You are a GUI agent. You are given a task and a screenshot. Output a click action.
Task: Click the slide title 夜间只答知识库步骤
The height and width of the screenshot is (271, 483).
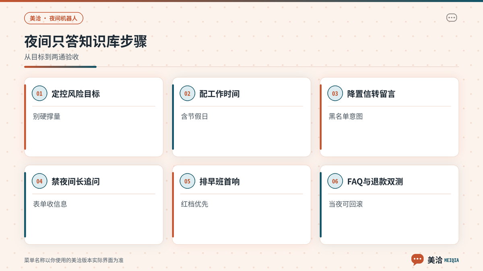pyautogui.click(x=86, y=42)
